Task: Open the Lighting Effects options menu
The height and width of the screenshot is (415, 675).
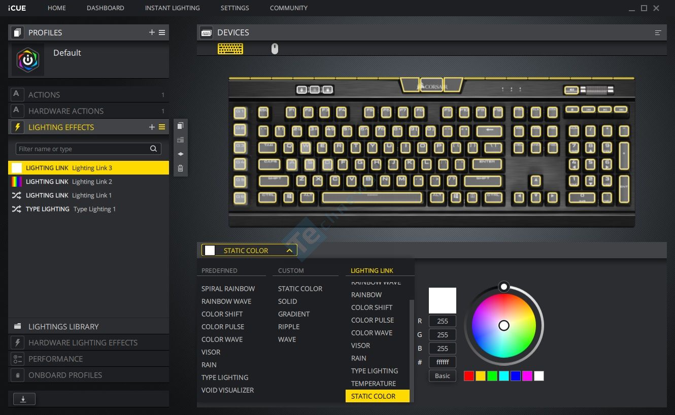Action: point(162,127)
